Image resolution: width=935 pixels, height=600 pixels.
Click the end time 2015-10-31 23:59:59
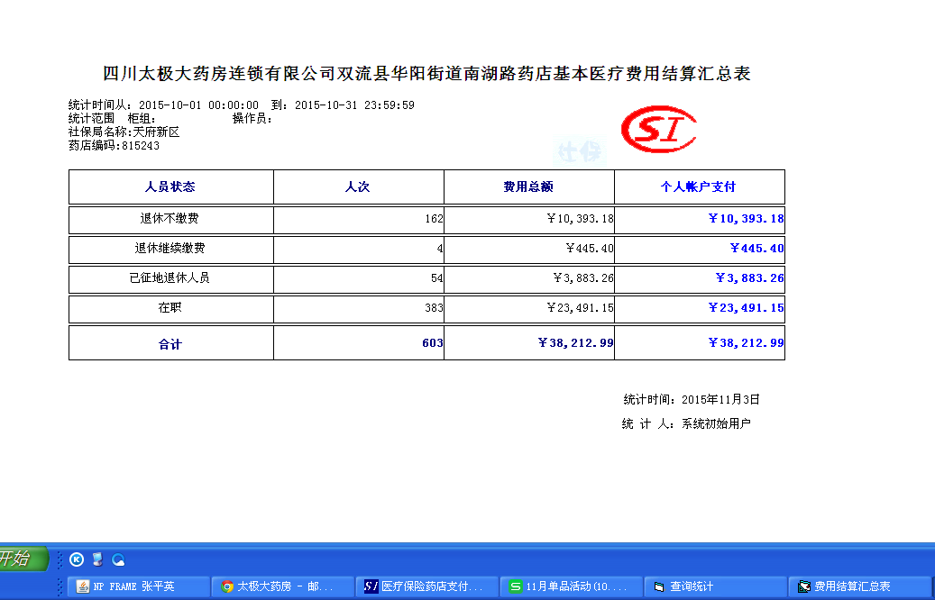pos(354,105)
